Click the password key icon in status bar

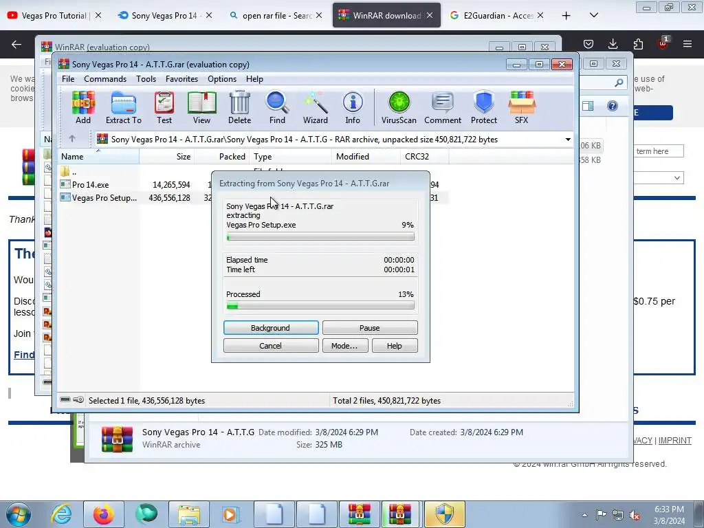[78, 399]
